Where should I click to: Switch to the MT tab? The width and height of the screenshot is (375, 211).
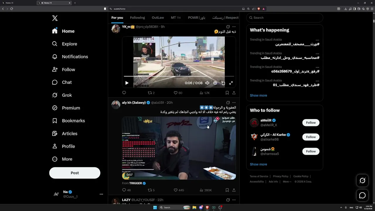point(176,18)
